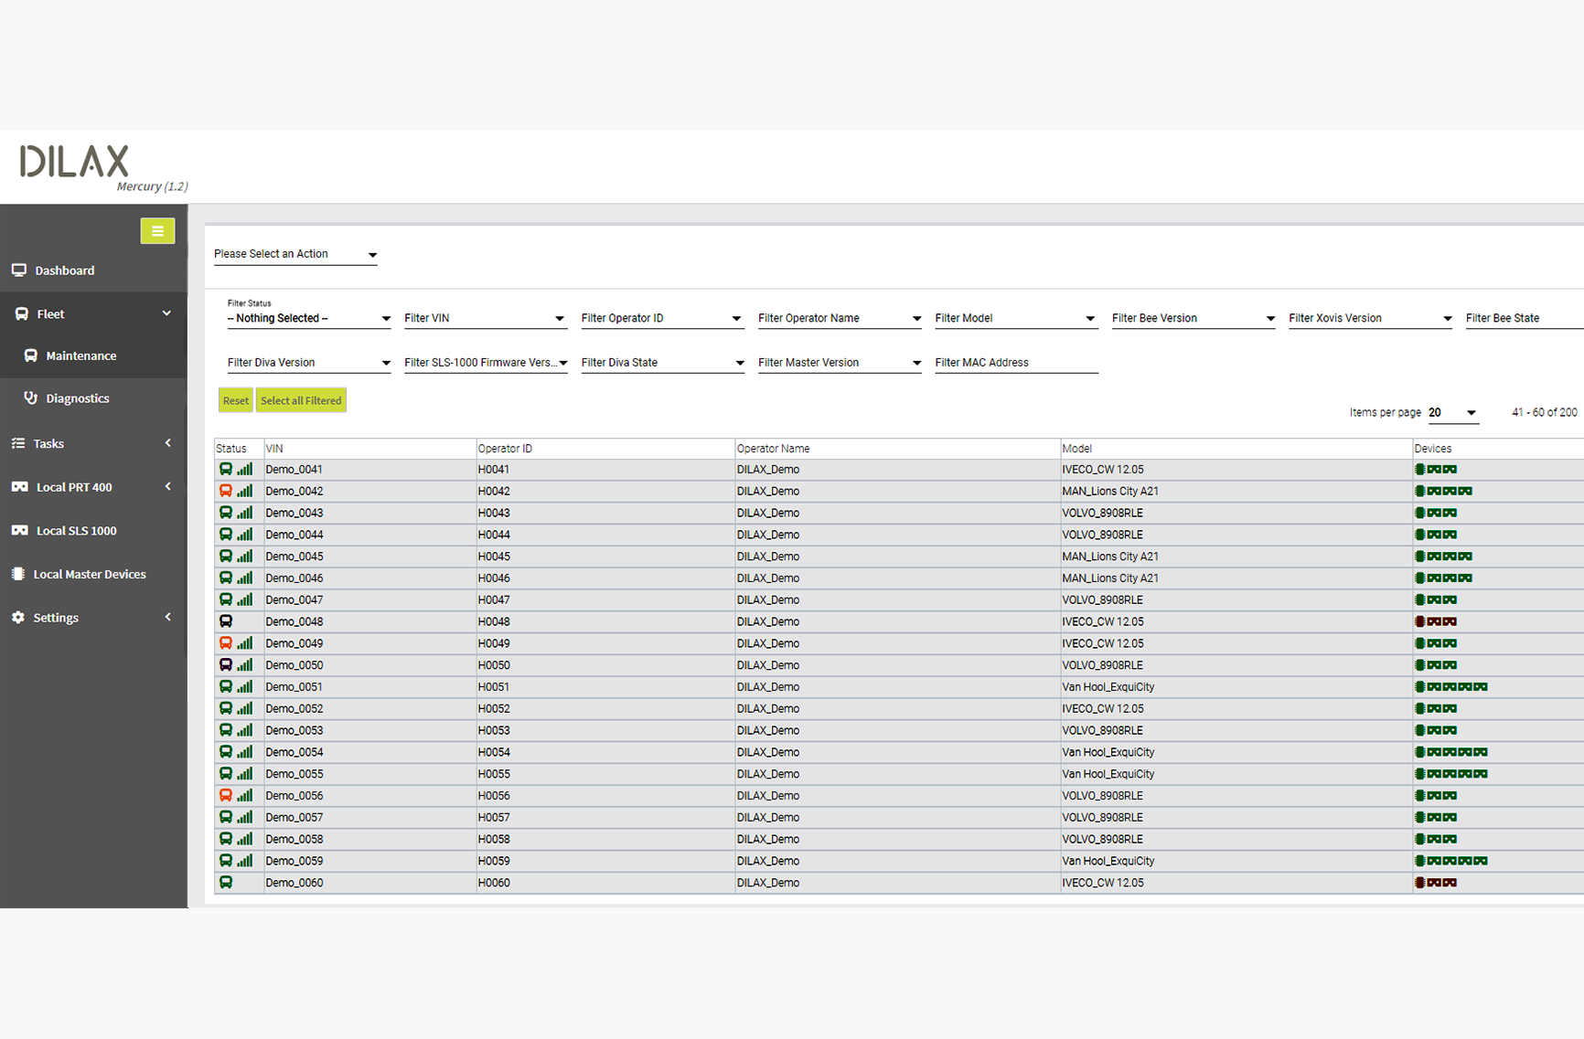Open the Please Select an Action dropdown
This screenshot has width=1584, height=1039.
coord(294,254)
